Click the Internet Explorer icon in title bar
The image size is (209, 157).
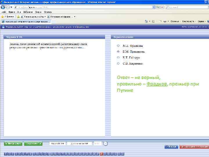(x=2, y=2)
